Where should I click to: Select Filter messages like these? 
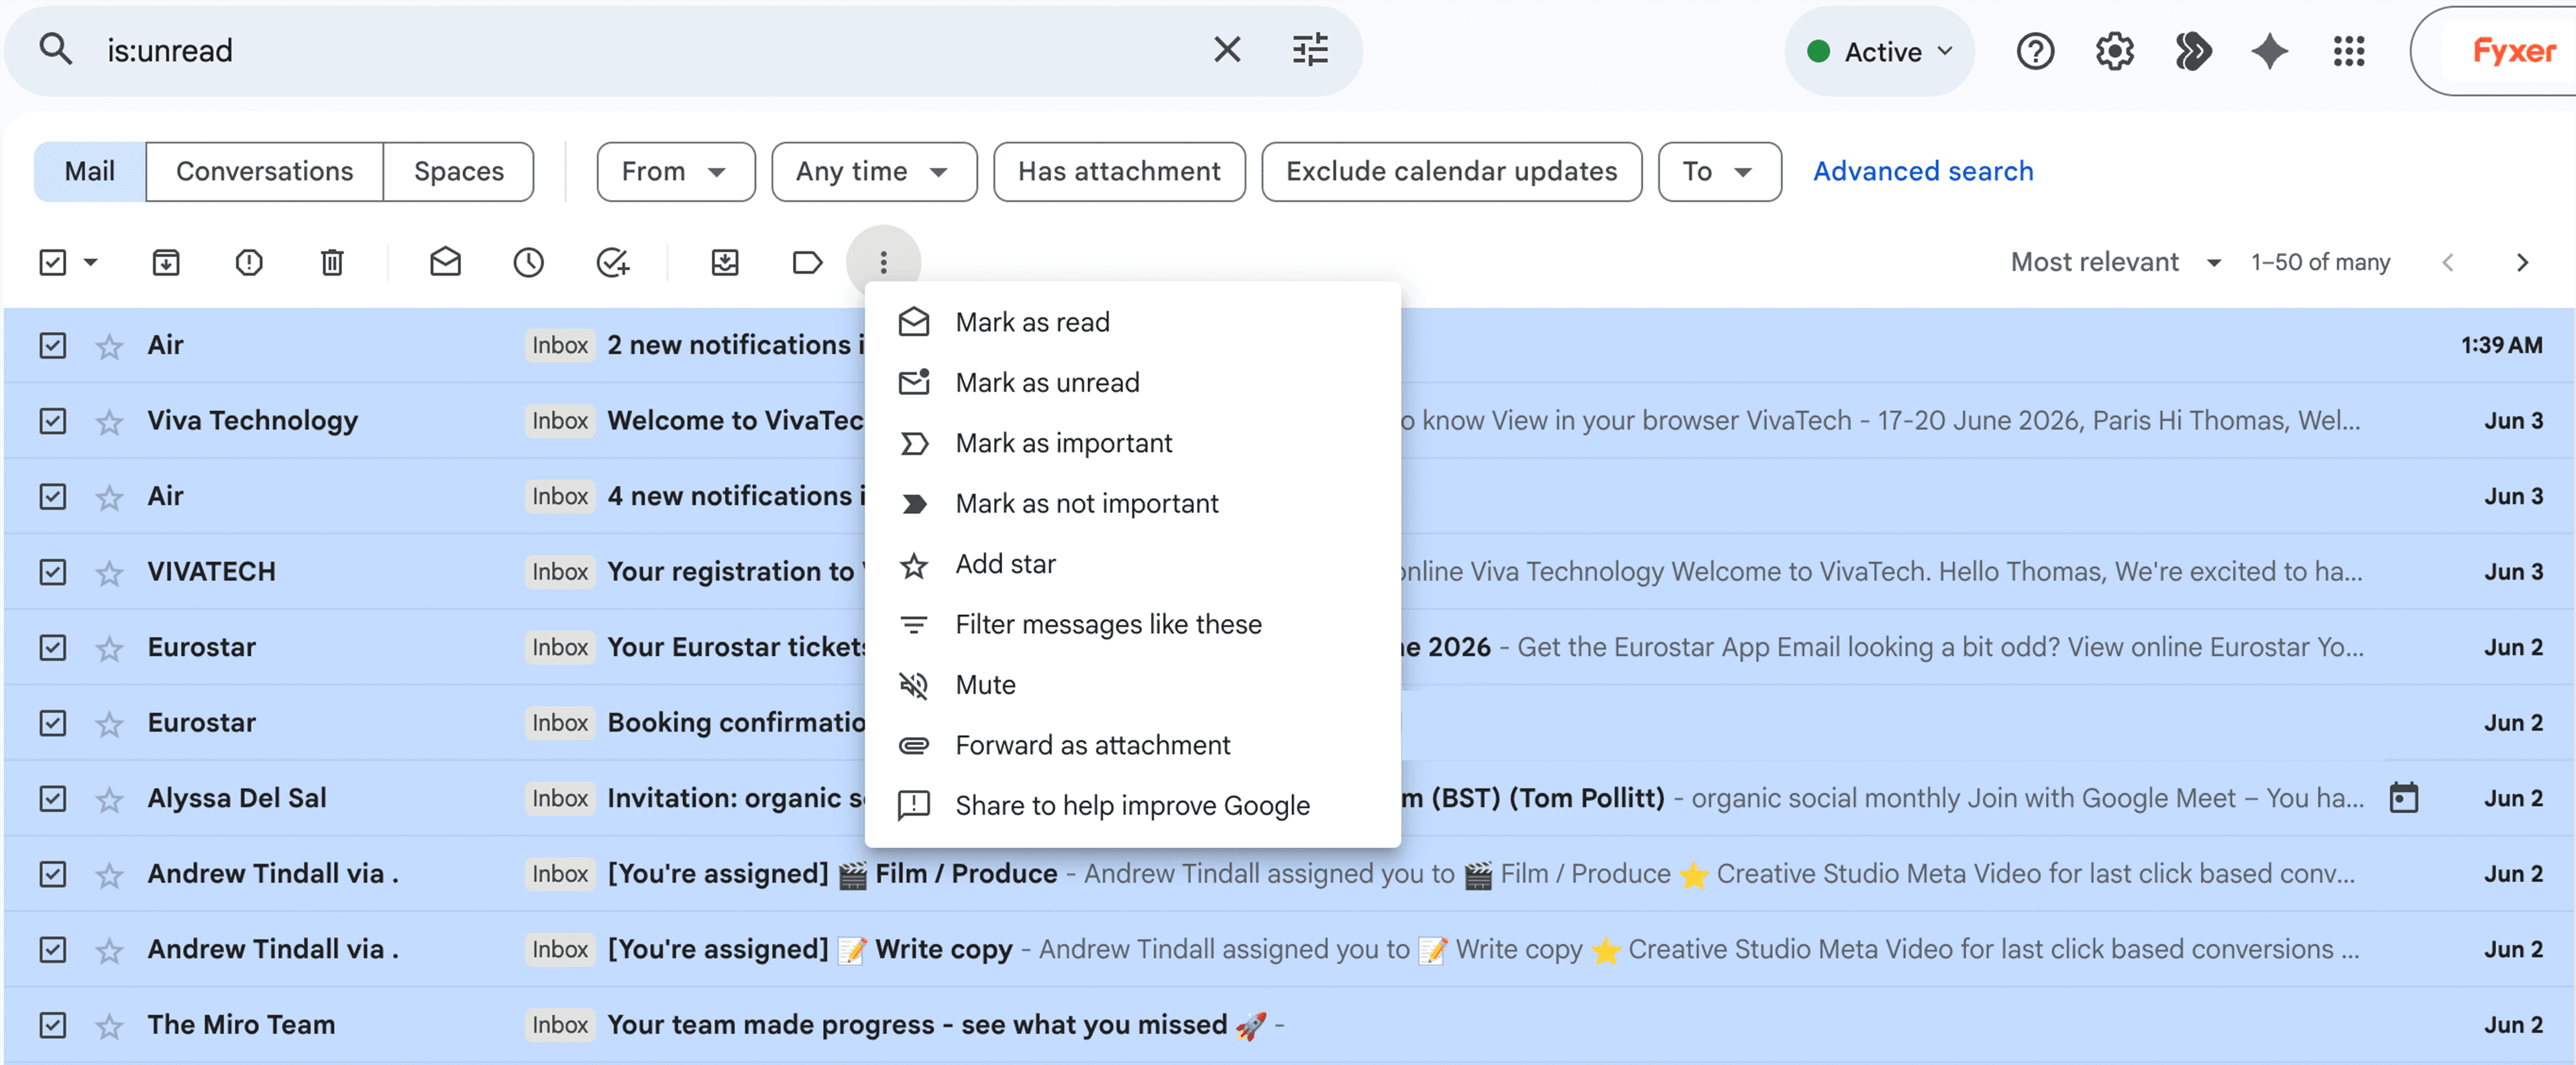(x=1132, y=624)
